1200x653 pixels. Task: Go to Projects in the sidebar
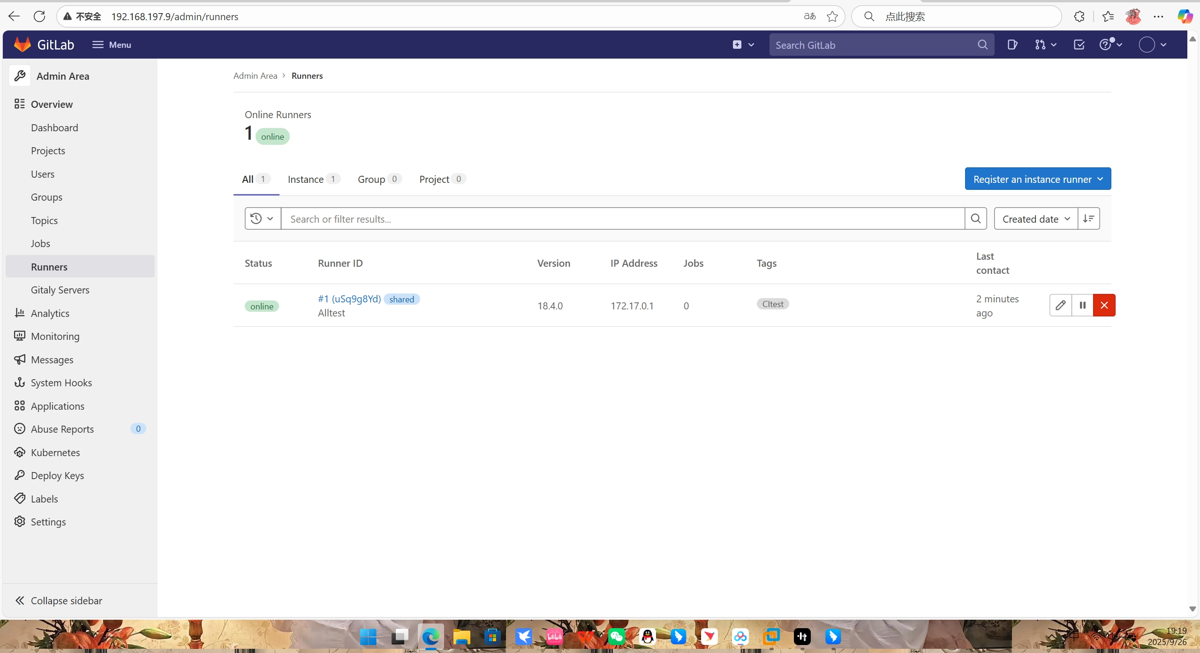click(x=48, y=150)
